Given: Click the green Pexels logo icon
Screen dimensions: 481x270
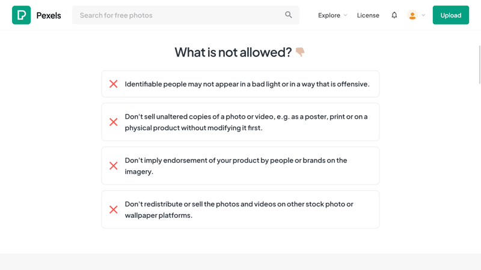Looking at the screenshot, I should (21, 15).
